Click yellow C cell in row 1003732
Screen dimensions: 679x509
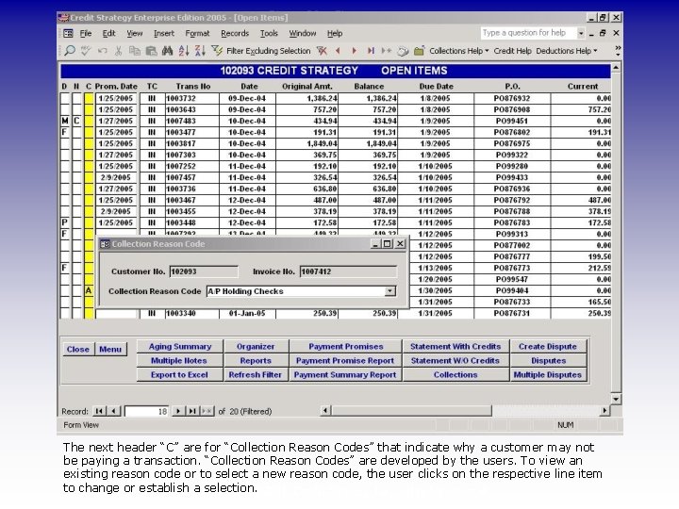(89, 98)
